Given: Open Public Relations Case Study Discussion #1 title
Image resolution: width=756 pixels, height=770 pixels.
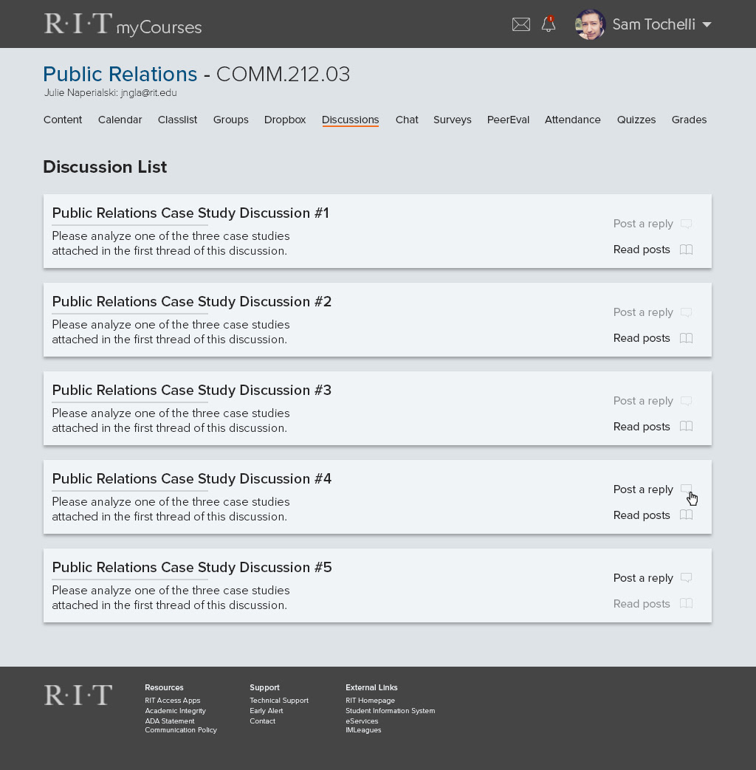Looking at the screenshot, I should pyautogui.click(x=190, y=213).
